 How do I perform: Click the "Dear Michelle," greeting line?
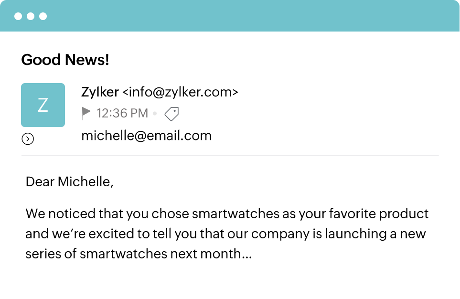tap(70, 182)
